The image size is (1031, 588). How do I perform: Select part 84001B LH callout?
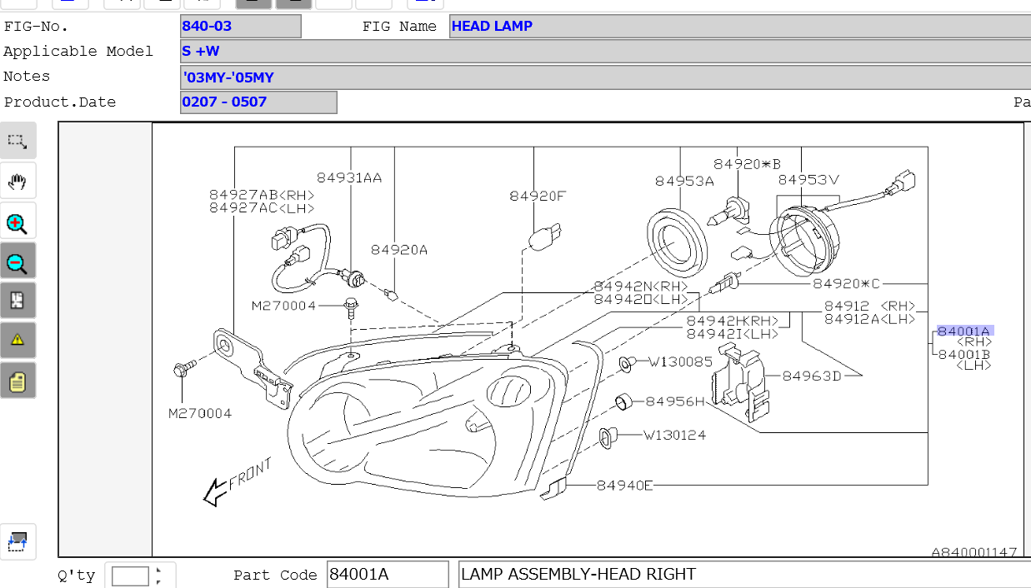[963, 355]
